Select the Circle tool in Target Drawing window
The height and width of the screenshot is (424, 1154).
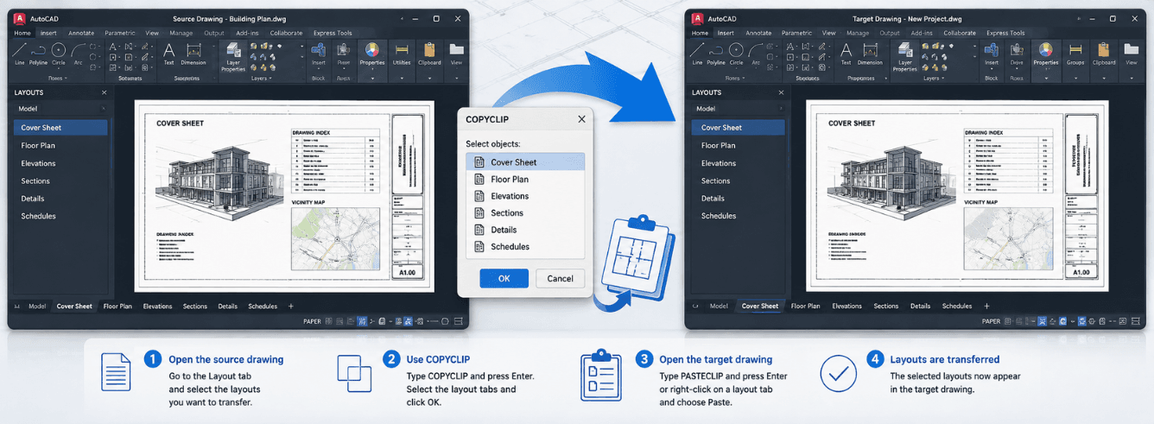(735, 54)
